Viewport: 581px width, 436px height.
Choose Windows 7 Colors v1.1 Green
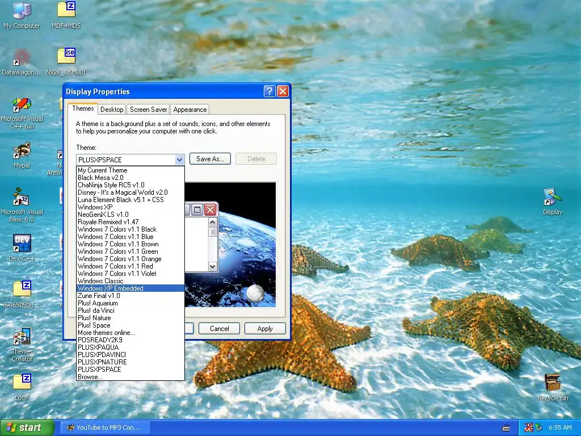130,251
